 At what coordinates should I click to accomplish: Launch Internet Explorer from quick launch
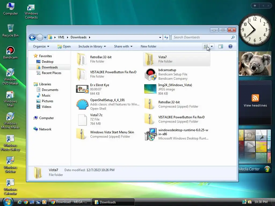(x=19, y=202)
